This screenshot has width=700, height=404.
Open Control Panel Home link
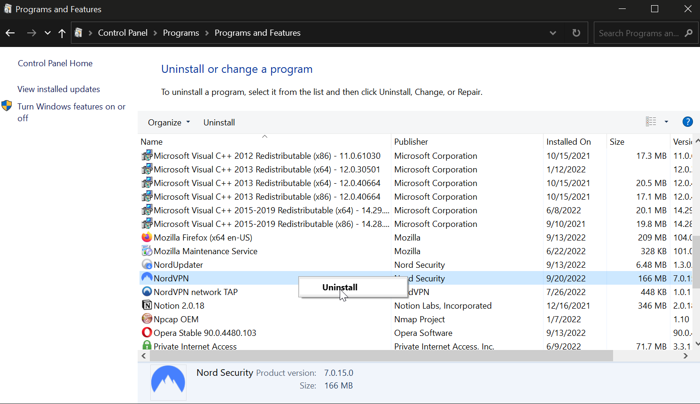(55, 63)
